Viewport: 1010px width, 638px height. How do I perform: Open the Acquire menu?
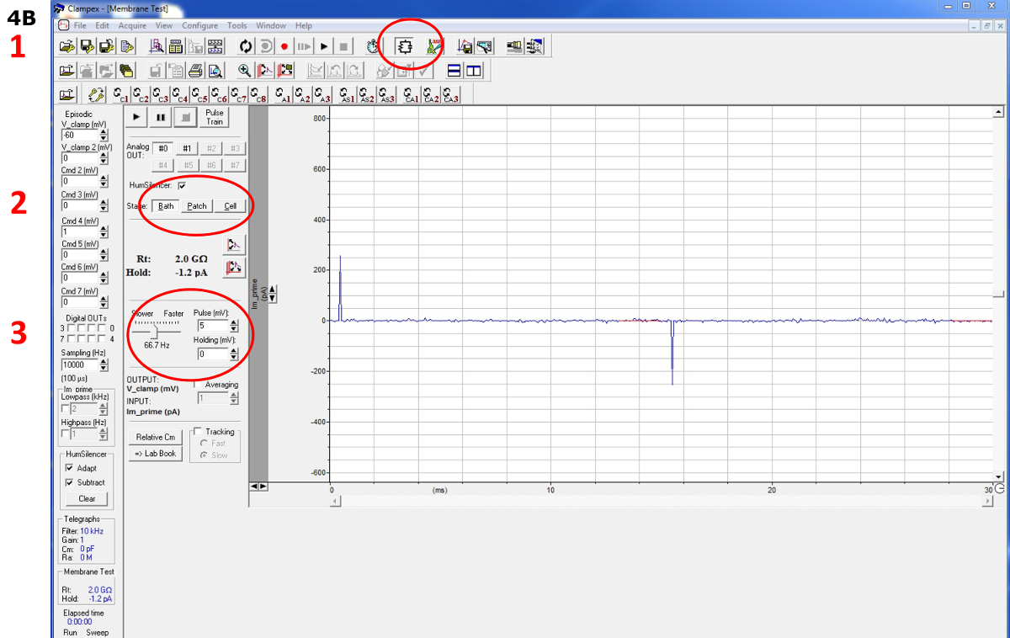[133, 26]
